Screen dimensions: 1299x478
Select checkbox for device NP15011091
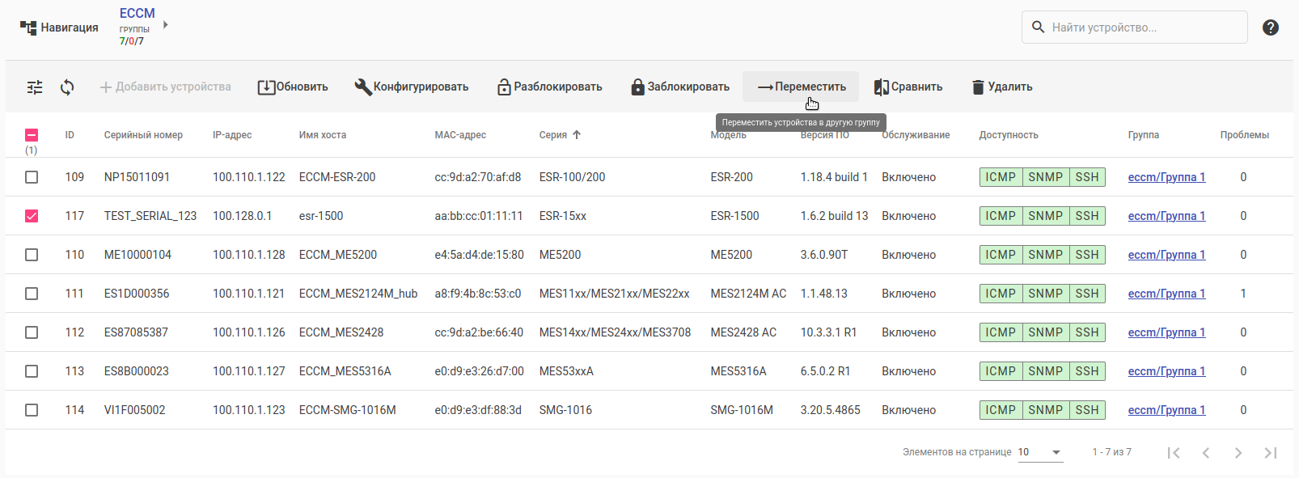pos(32,177)
